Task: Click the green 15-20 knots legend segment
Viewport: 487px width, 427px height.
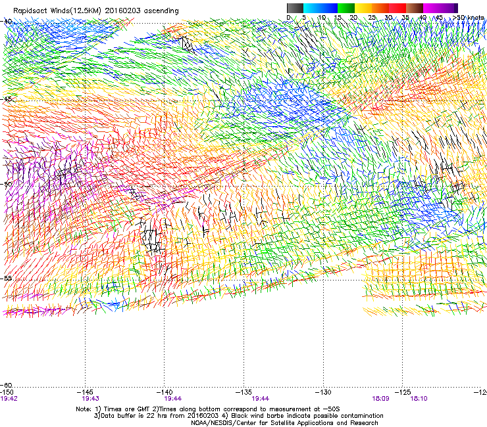Action: 346,8
